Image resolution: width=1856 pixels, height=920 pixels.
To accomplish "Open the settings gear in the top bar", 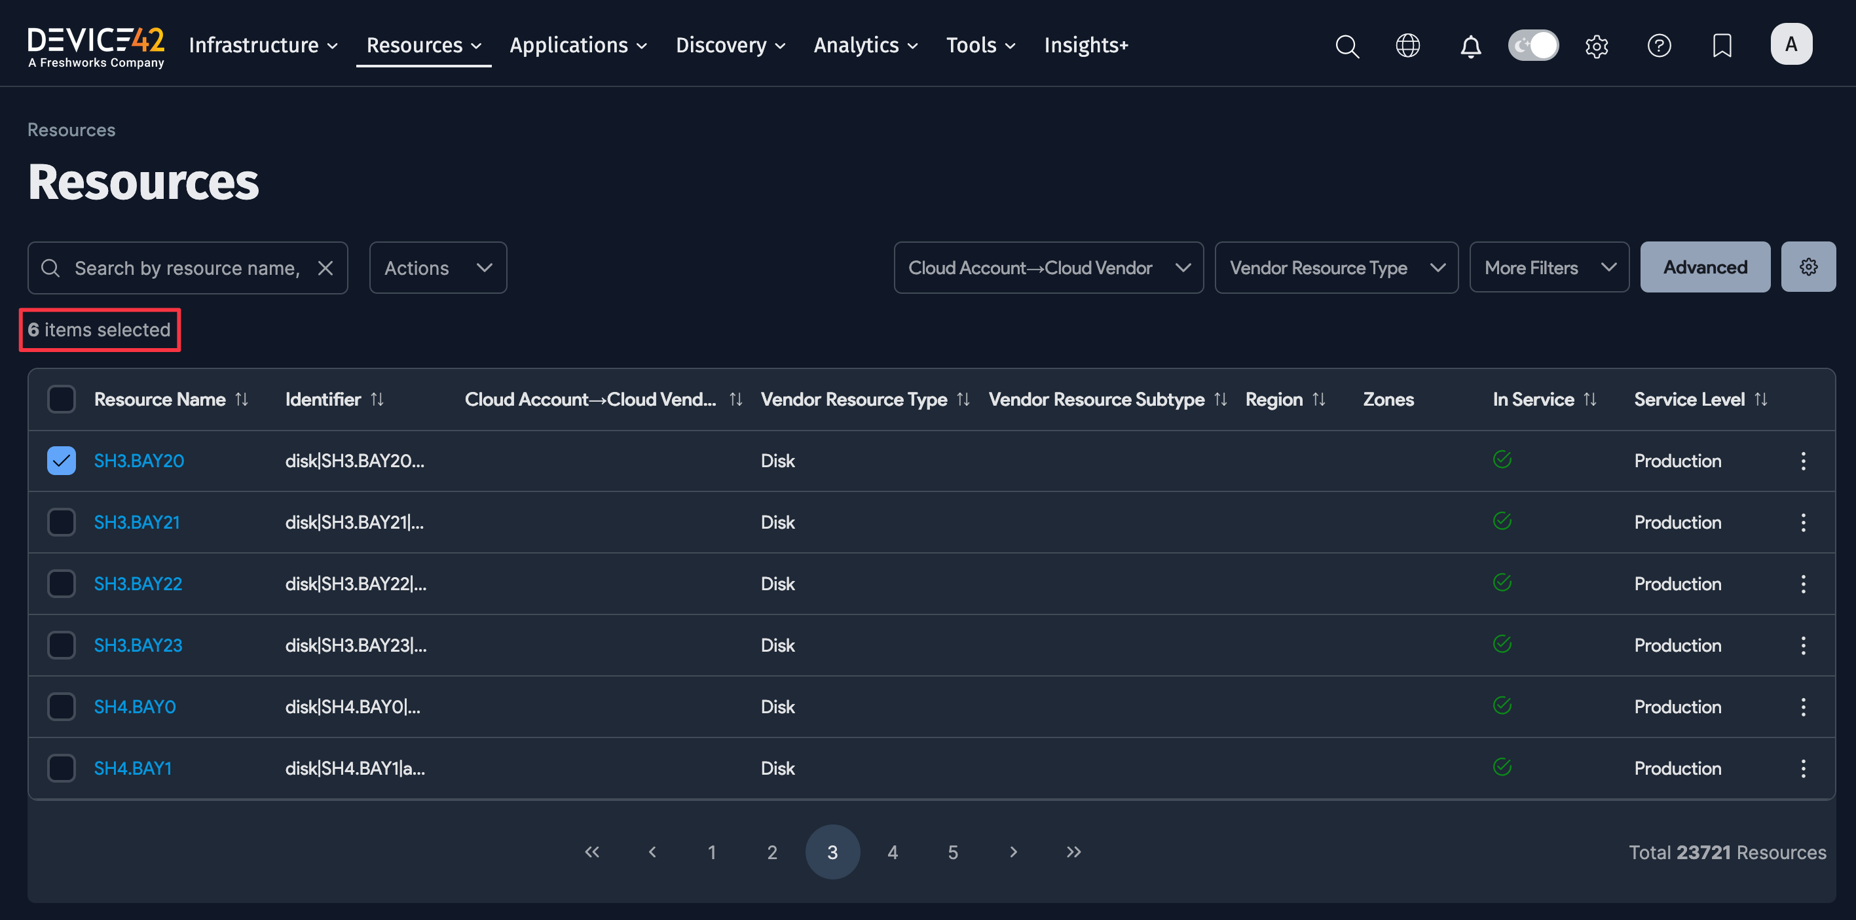I will tap(1597, 45).
